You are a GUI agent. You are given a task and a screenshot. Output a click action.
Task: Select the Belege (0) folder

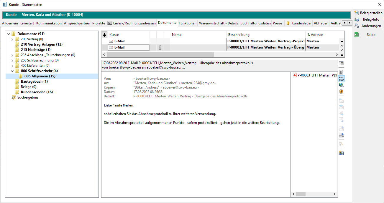coord(29,87)
